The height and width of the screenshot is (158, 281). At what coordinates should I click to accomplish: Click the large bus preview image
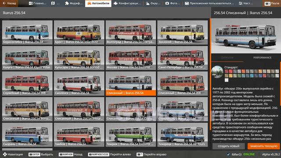246,36
